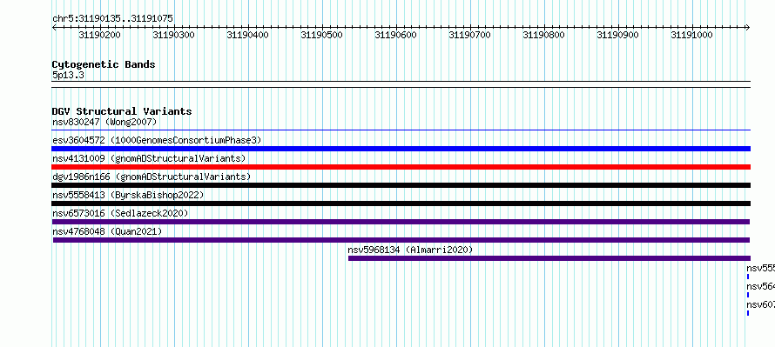Click the truncated nsv607 variant label
Screen dimensions: 775x347
point(761,304)
